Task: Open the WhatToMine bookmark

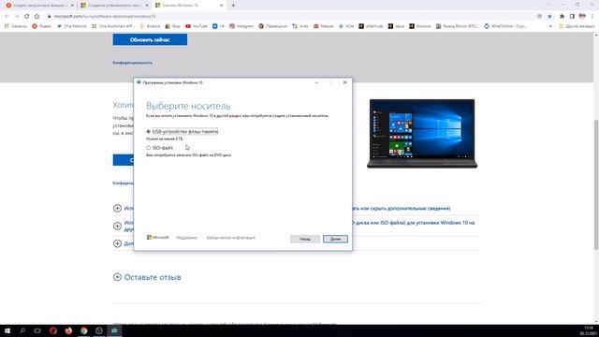Action: (505, 26)
